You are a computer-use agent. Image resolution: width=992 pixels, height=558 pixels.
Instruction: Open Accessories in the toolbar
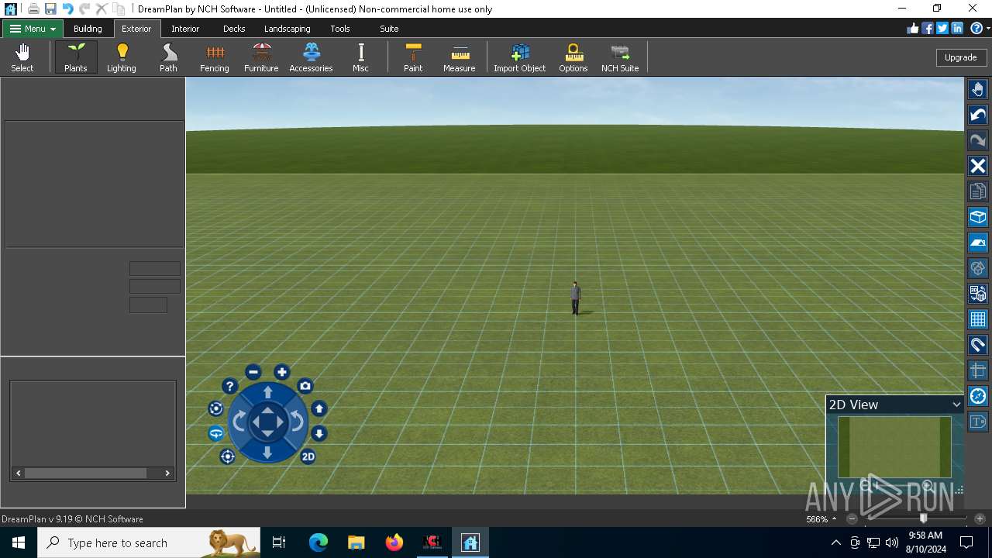click(311, 57)
